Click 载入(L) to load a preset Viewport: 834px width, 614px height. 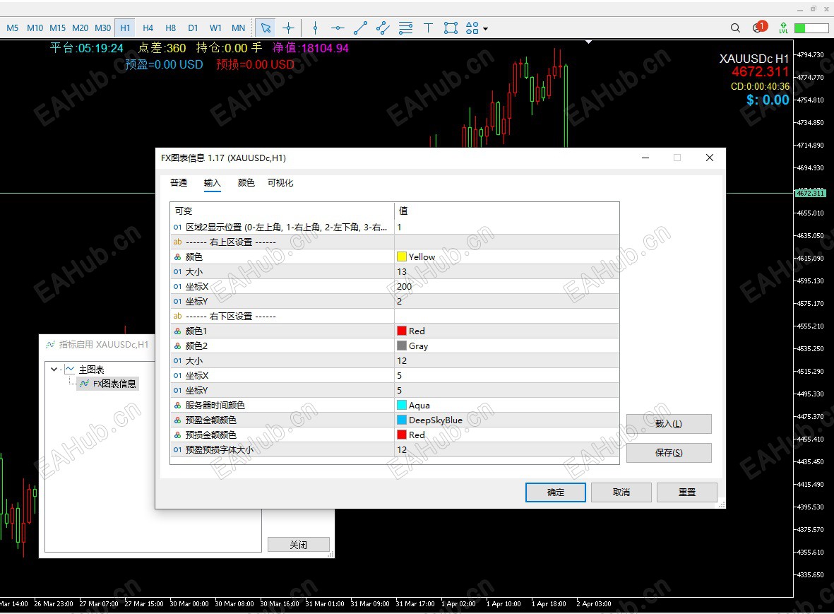[668, 423]
